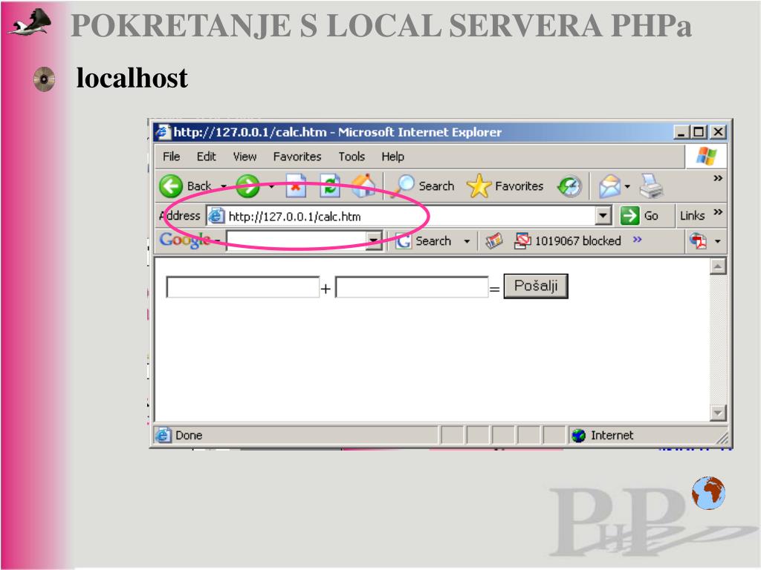Click the Internet zone globe icon

[x=578, y=436]
